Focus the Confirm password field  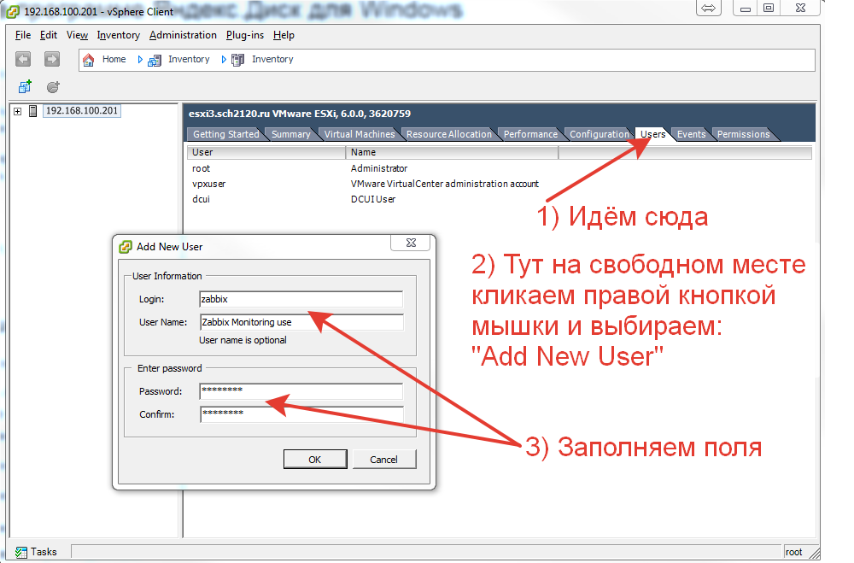tap(300, 414)
